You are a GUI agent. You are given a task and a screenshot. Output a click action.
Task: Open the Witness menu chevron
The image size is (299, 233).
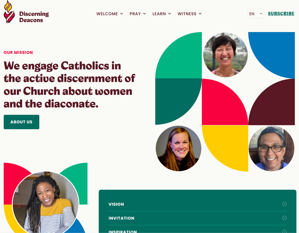(200, 14)
